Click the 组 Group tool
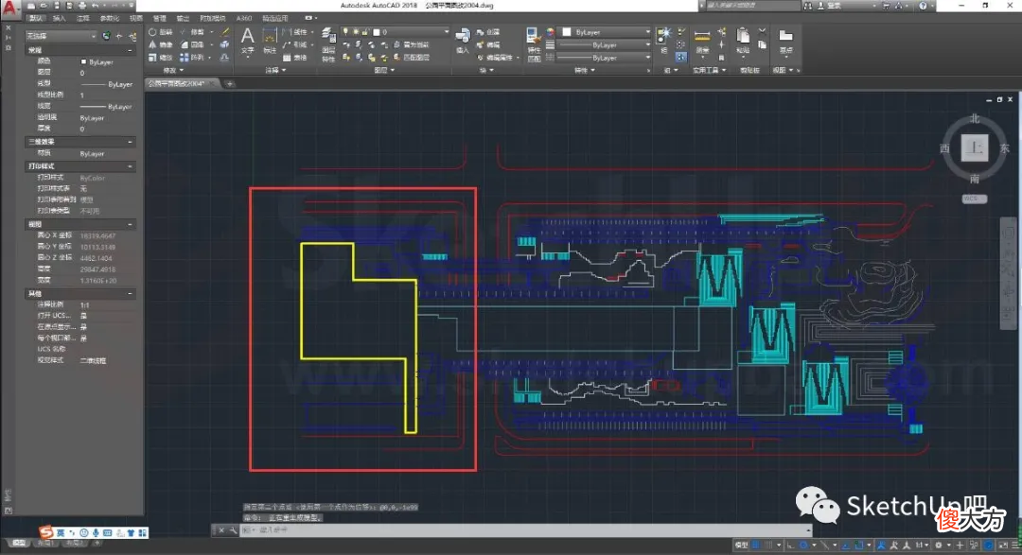 pos(664,39)
